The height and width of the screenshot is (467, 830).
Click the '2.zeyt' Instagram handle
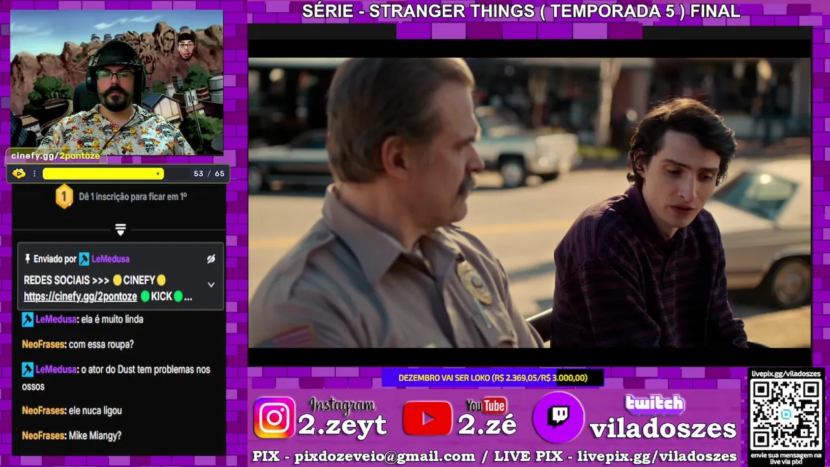[x=342, y=425]
